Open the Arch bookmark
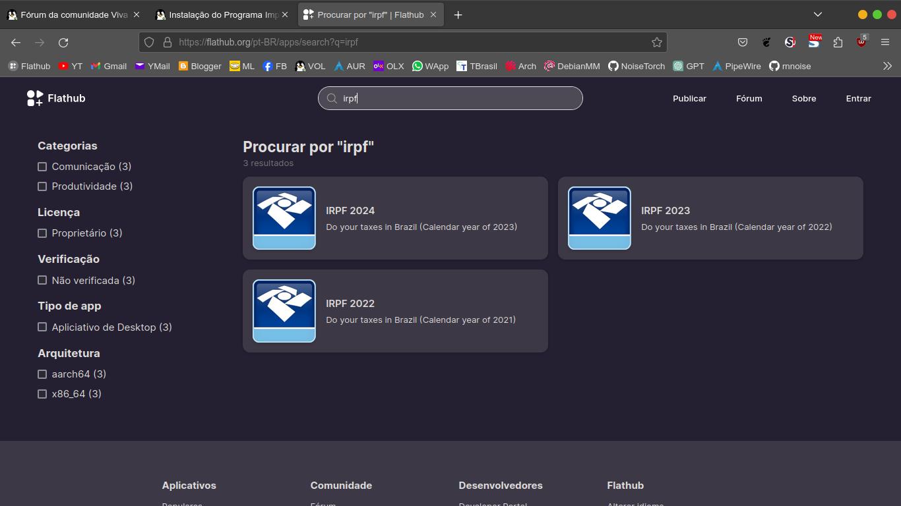Viewport: 901px width, 506px height. tap(520, 66)
